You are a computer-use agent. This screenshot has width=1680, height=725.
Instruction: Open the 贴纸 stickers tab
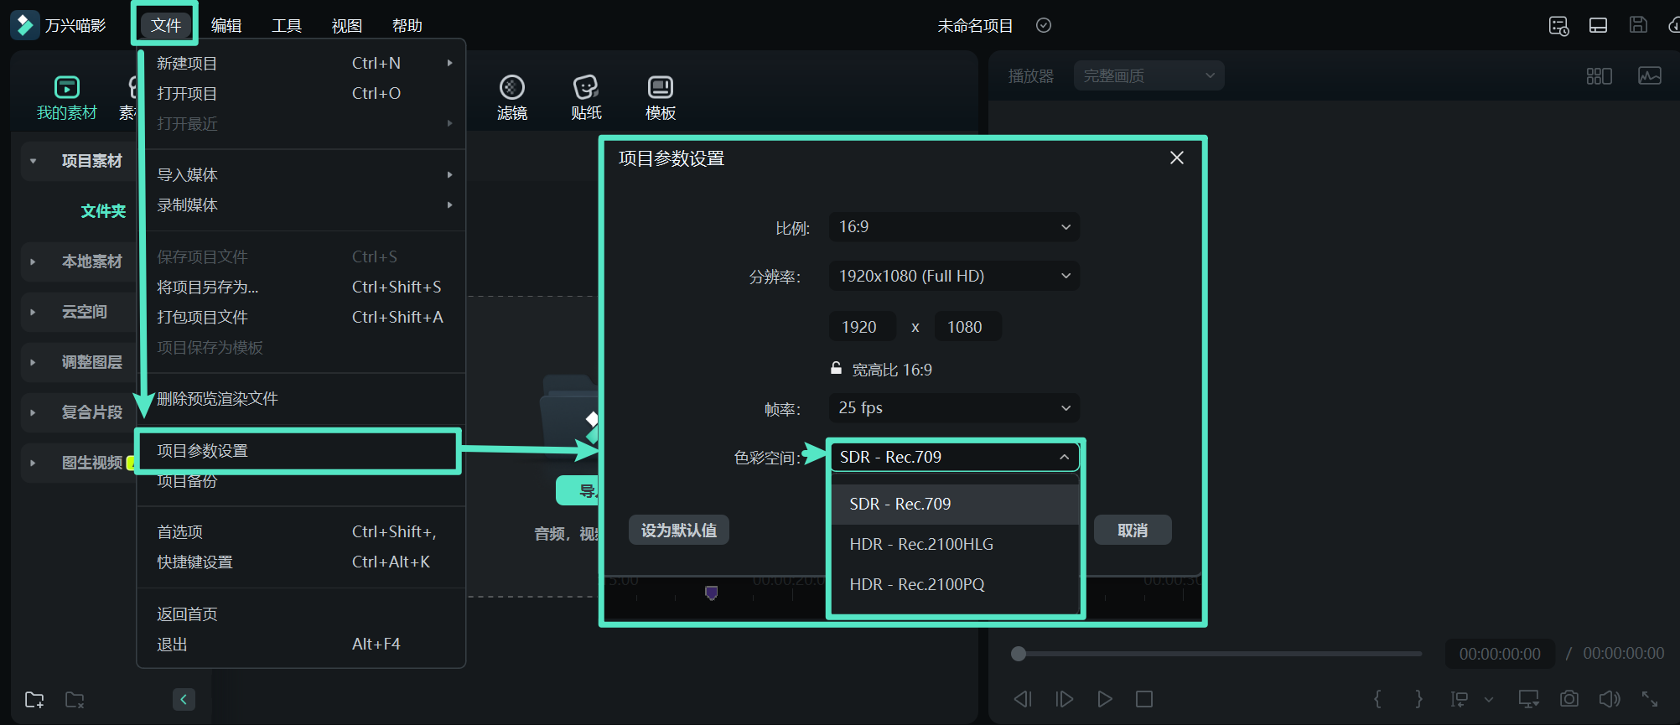586,98
